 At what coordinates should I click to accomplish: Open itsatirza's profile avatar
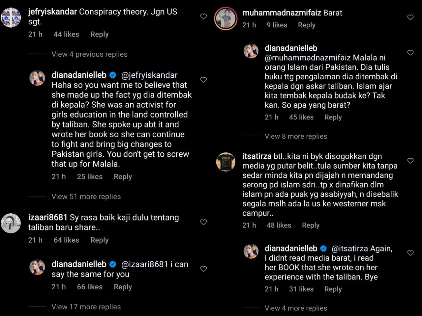click(x=226, y=162)
